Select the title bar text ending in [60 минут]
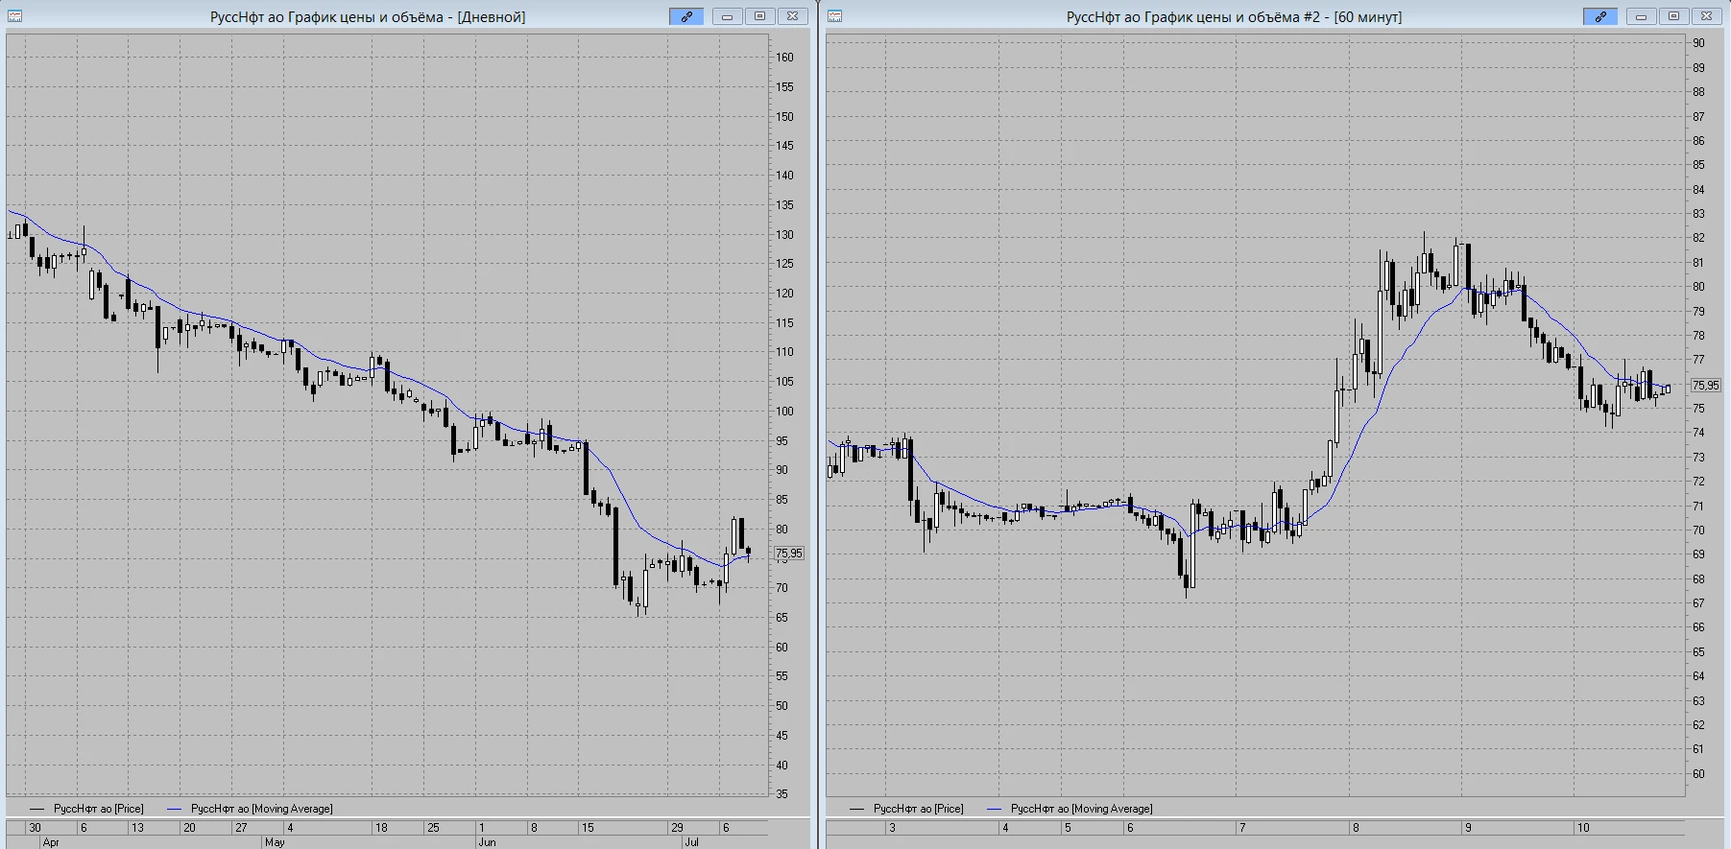The width and height of the screenshot is (1731, 849). pos(1234,17)
